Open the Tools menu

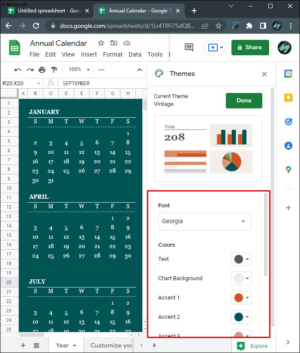tap(155, 54)
